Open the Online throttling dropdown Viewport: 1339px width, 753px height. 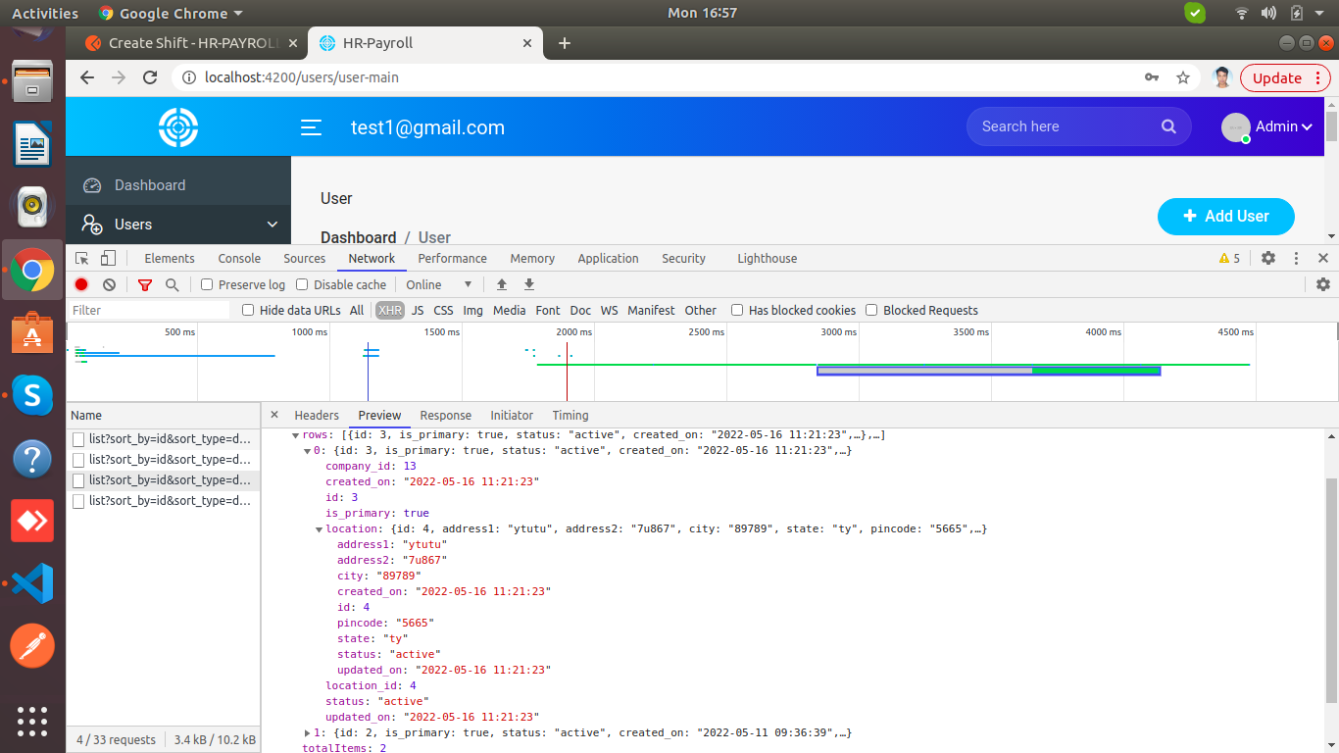pyautogui.click(x=439, y=284)
